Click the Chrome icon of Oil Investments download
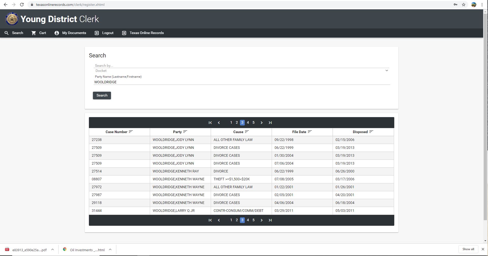The image size is (488, 256). 65,249
